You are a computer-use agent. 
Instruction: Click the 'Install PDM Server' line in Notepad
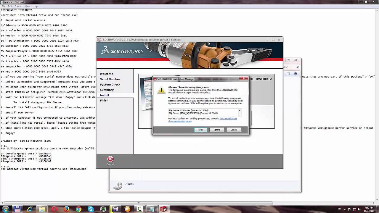[x=17, y=113]
